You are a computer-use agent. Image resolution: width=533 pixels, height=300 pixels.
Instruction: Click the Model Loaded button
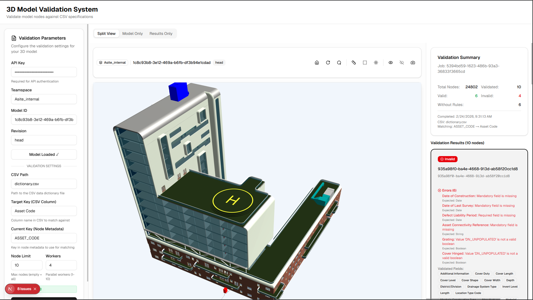[44, 154]
